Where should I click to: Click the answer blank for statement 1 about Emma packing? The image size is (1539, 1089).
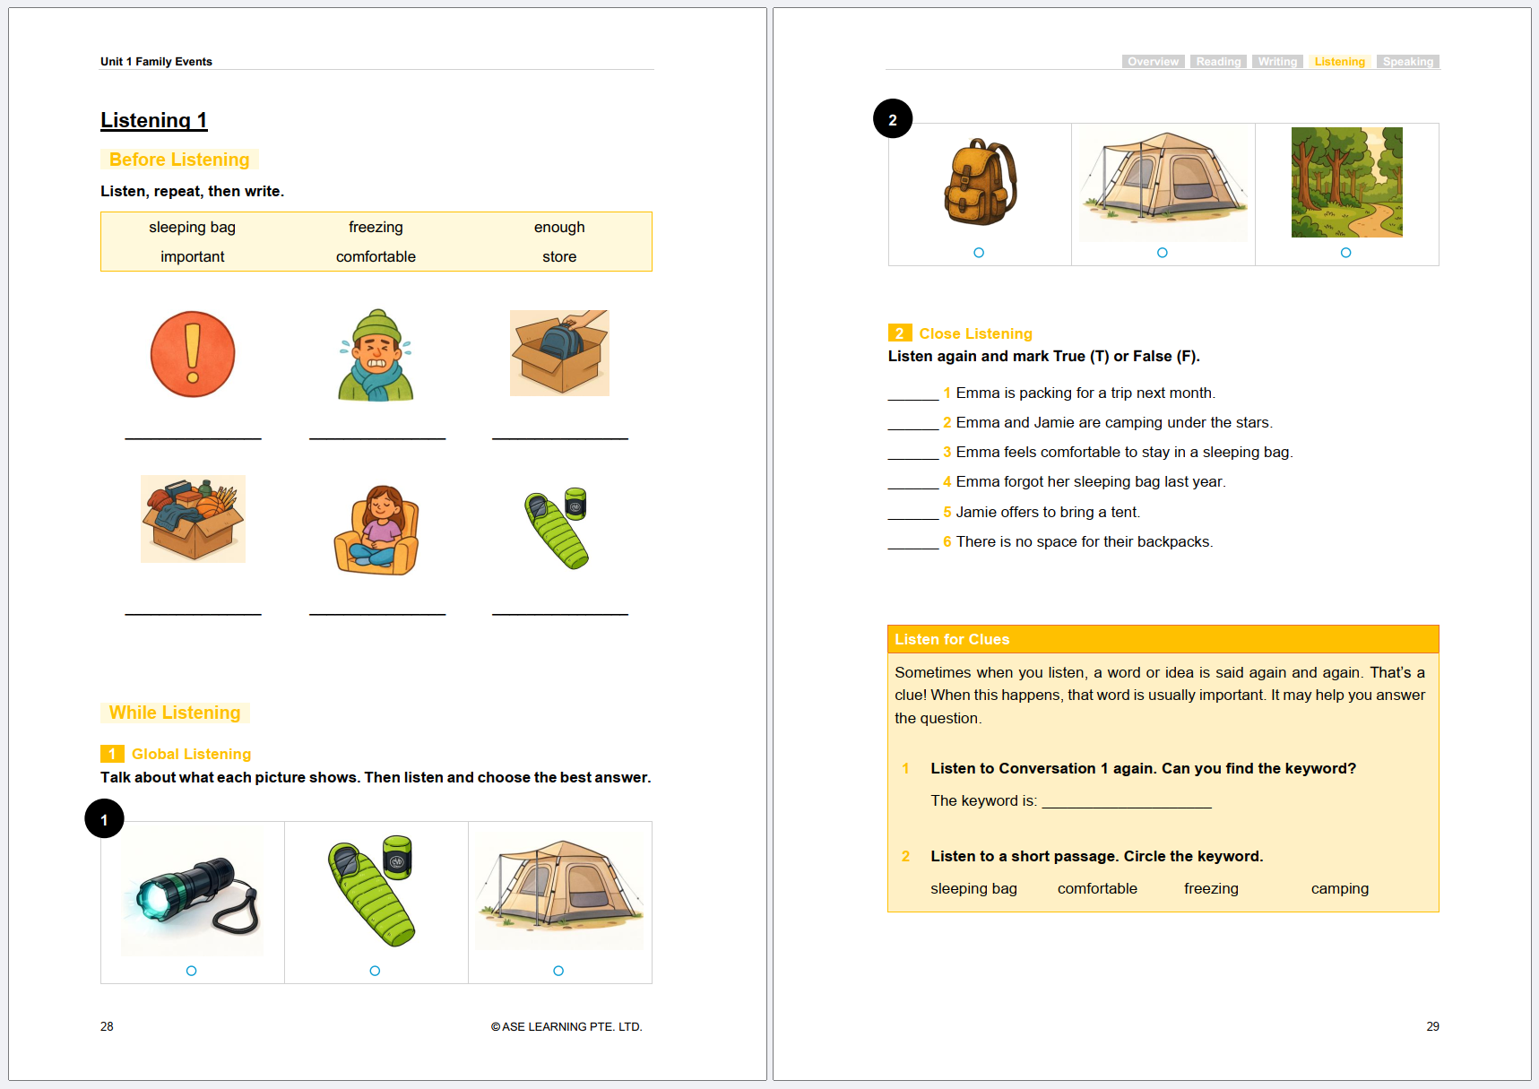[x=912, y=393]
